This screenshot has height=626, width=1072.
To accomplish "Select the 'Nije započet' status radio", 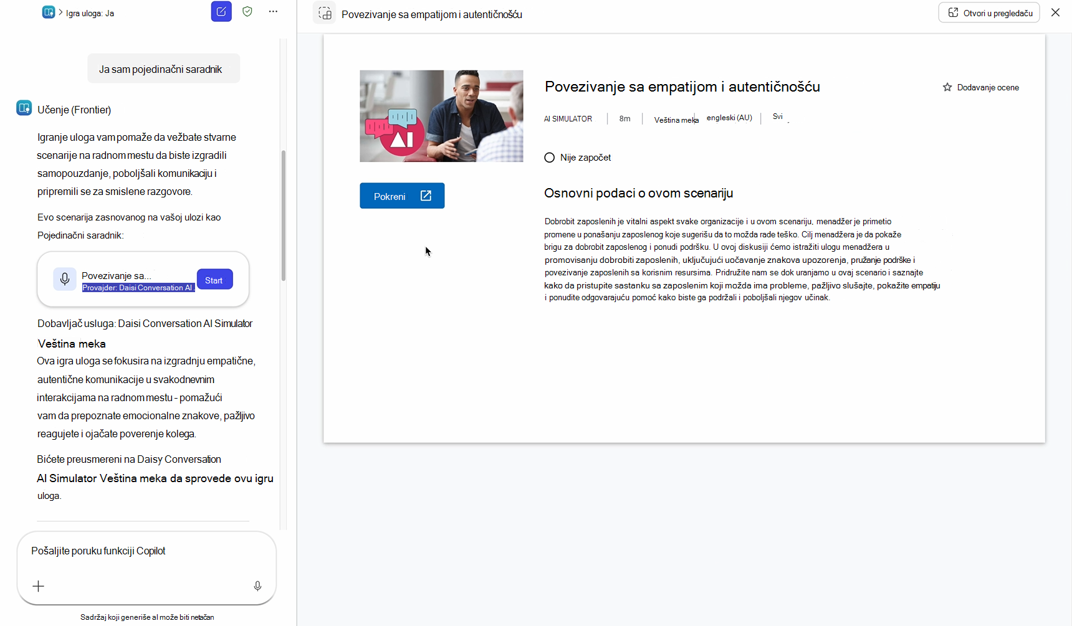I will pyautogui.click(x=549, y=158).
